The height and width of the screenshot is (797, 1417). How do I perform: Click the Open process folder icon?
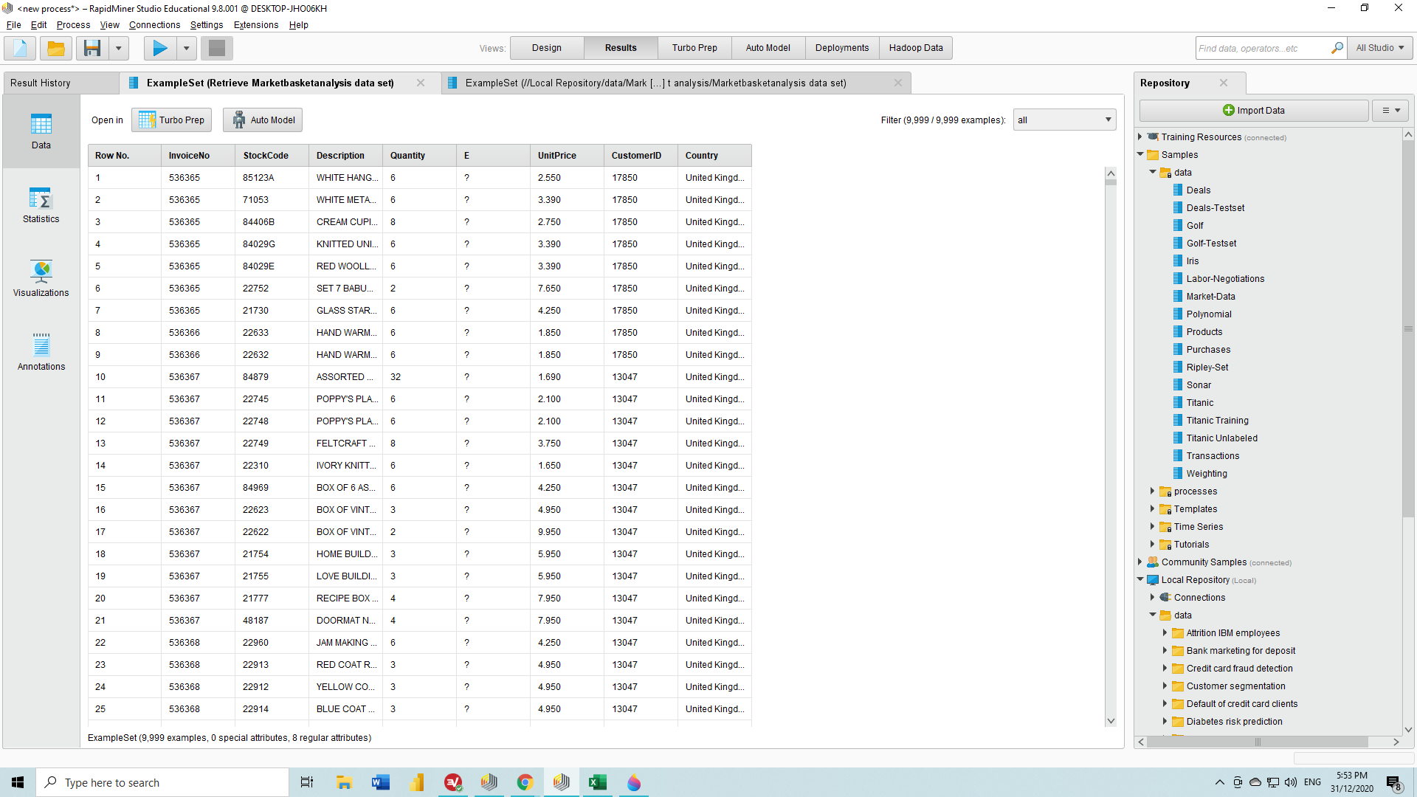tap(56, 49)
